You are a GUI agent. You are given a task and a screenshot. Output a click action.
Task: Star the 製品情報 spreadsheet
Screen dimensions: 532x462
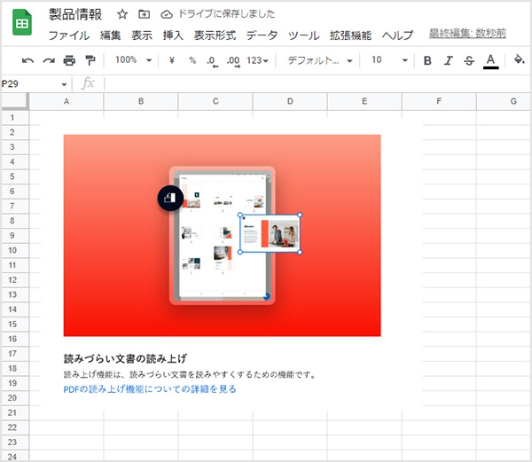tap(122, 14)
